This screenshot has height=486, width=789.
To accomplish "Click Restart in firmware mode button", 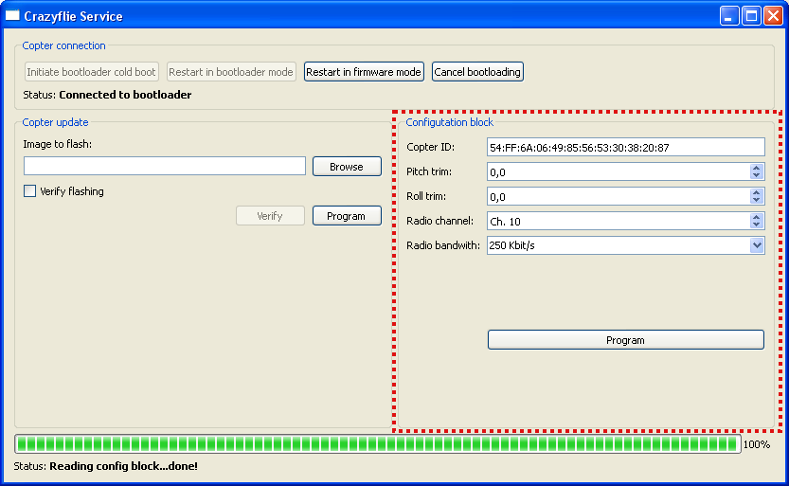I will (364, 72).
